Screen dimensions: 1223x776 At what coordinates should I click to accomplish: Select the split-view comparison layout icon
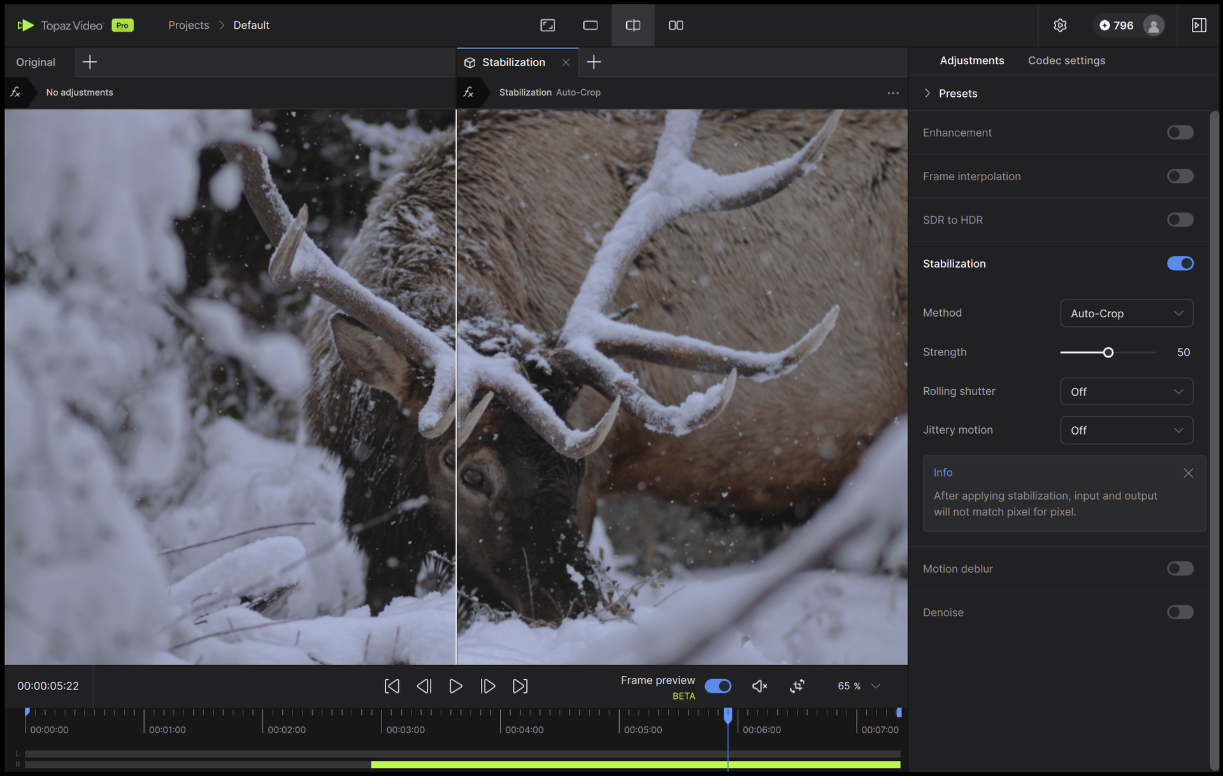633,25
